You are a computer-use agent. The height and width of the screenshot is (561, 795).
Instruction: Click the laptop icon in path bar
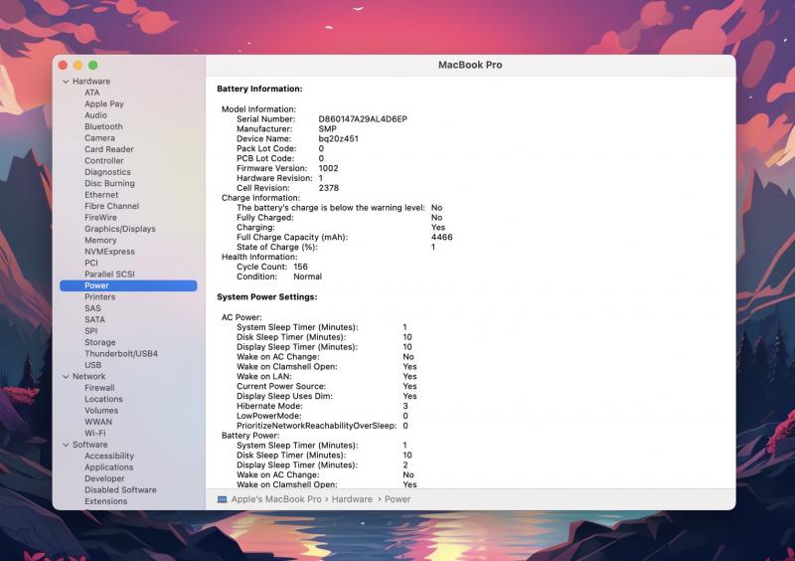tap(222, 499)
